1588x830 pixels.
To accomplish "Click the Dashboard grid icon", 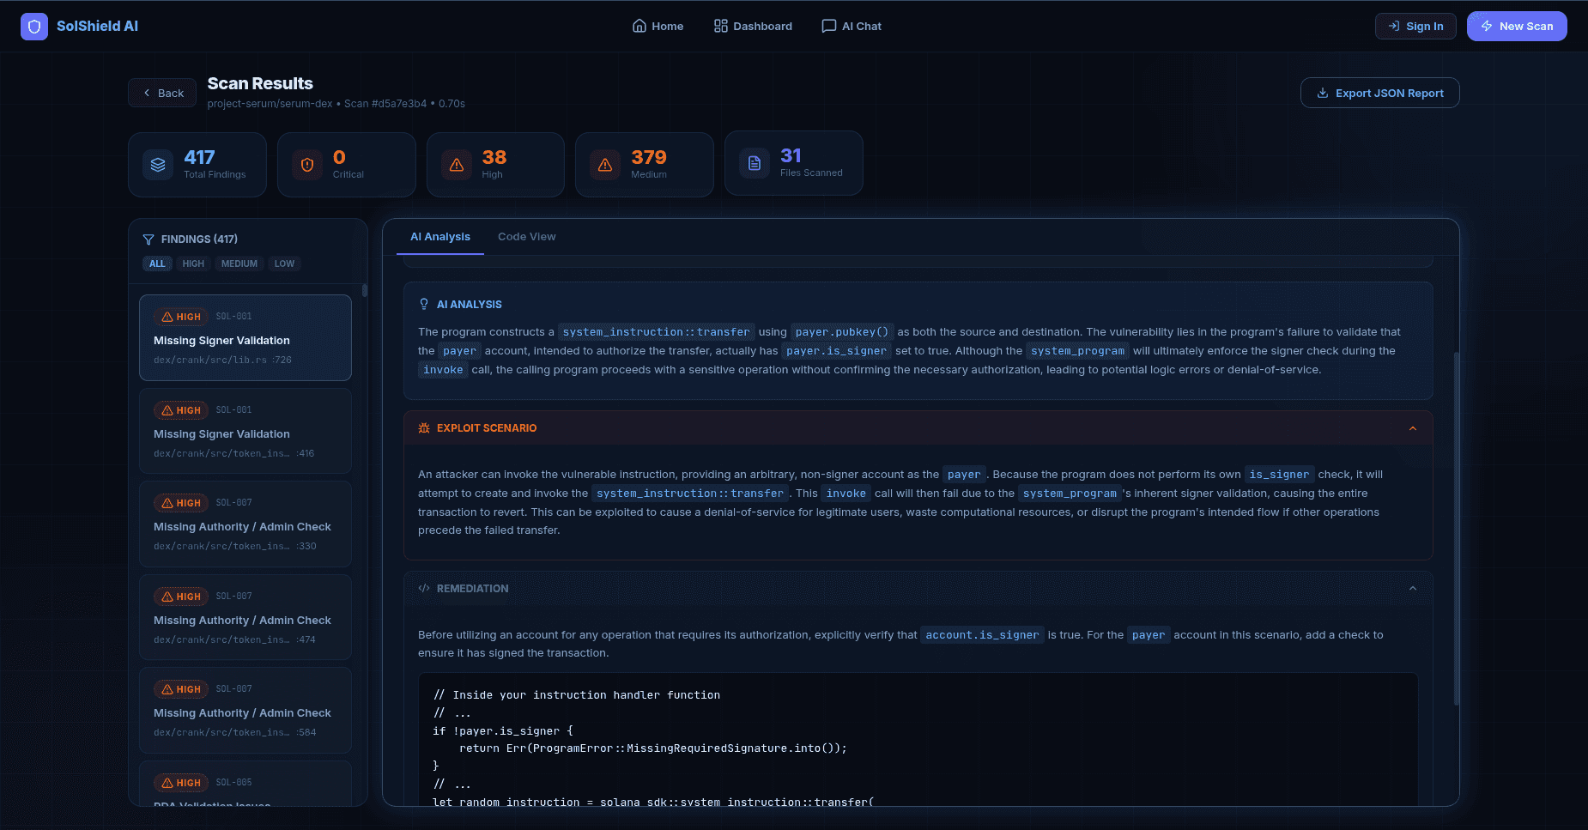I will 721,26.
